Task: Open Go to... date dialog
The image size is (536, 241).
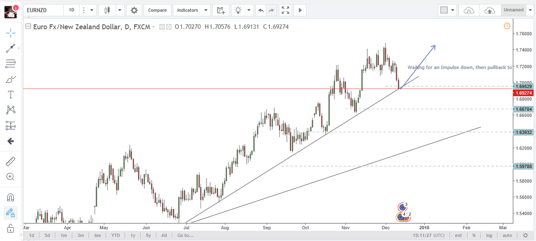Action: pos(185,236)
